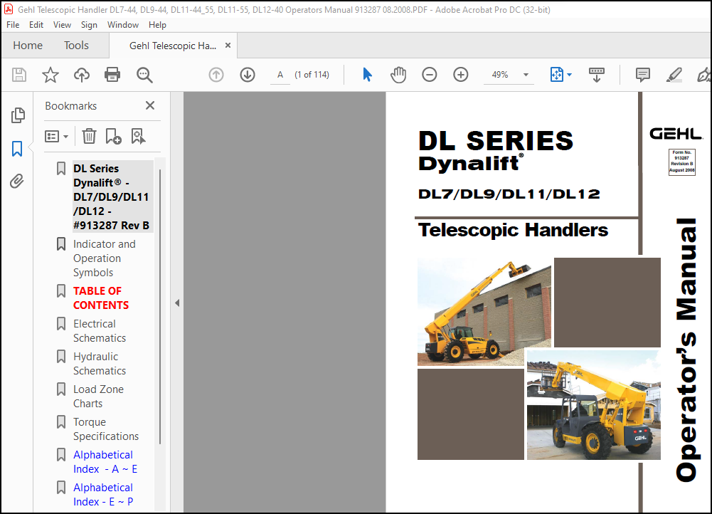Jump to Load Zone Charts bookmark
Screen dimensions: 712x514
click(x=98, y=397)
